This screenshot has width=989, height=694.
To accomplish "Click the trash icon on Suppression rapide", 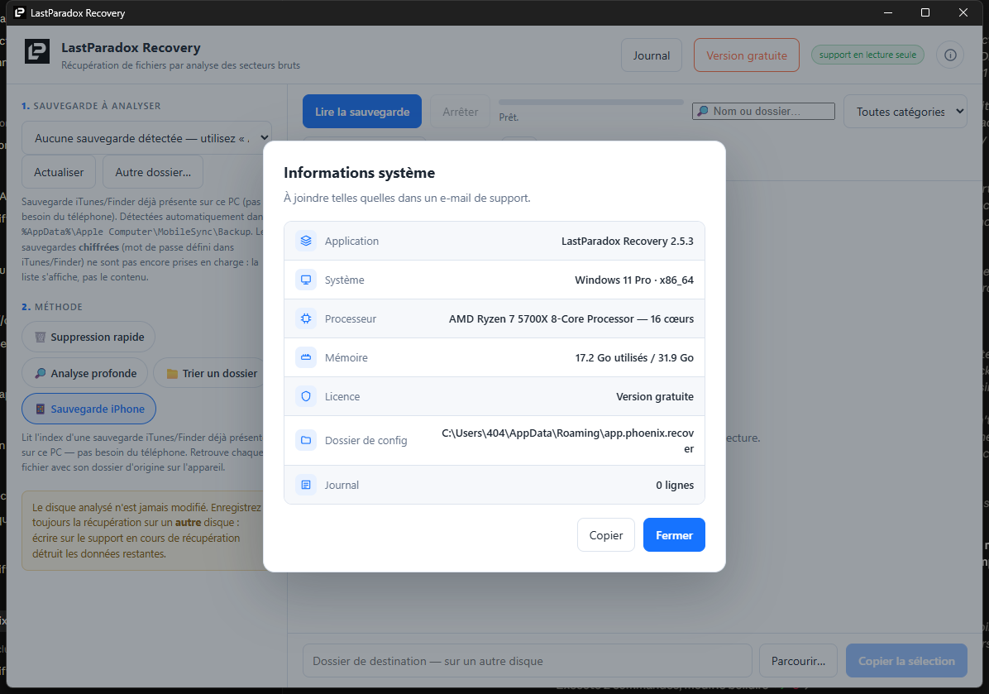I will click(41, 337).
